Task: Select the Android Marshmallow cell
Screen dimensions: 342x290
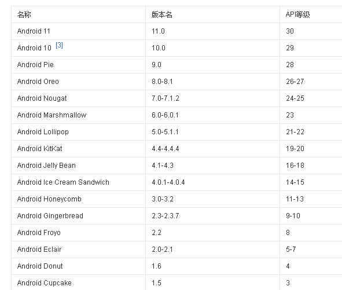Action: click(78, 115)
